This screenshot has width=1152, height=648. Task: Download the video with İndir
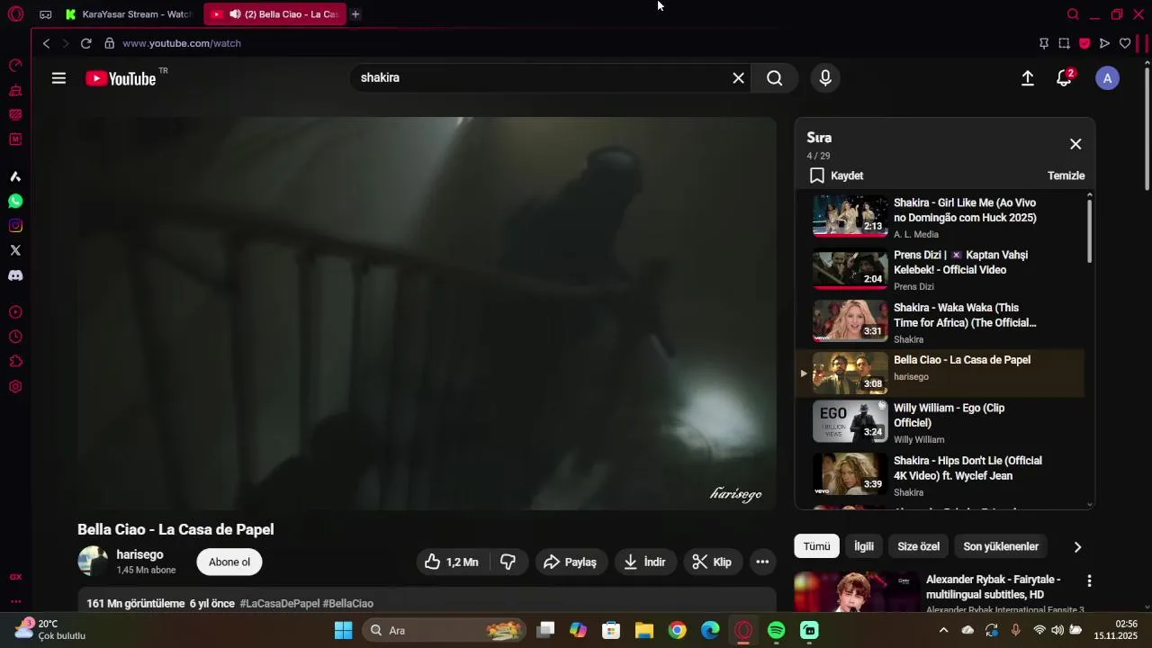tap(645, 562)
